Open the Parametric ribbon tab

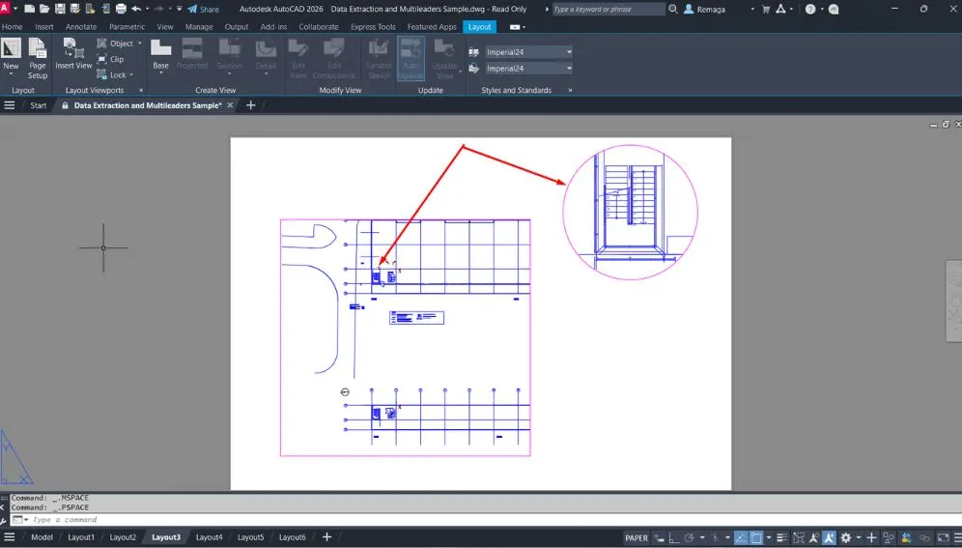tap(127, 27)
